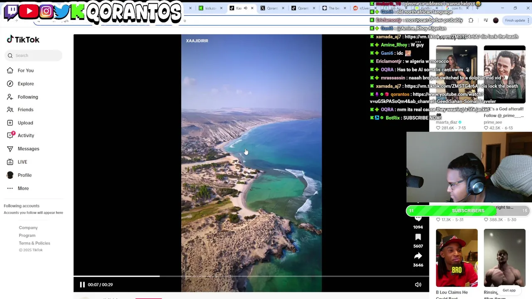Click the Twitter bird logo in overlay
Image resolution: width=532 pixels, height=299 pixels.
[x=62, y=12]
